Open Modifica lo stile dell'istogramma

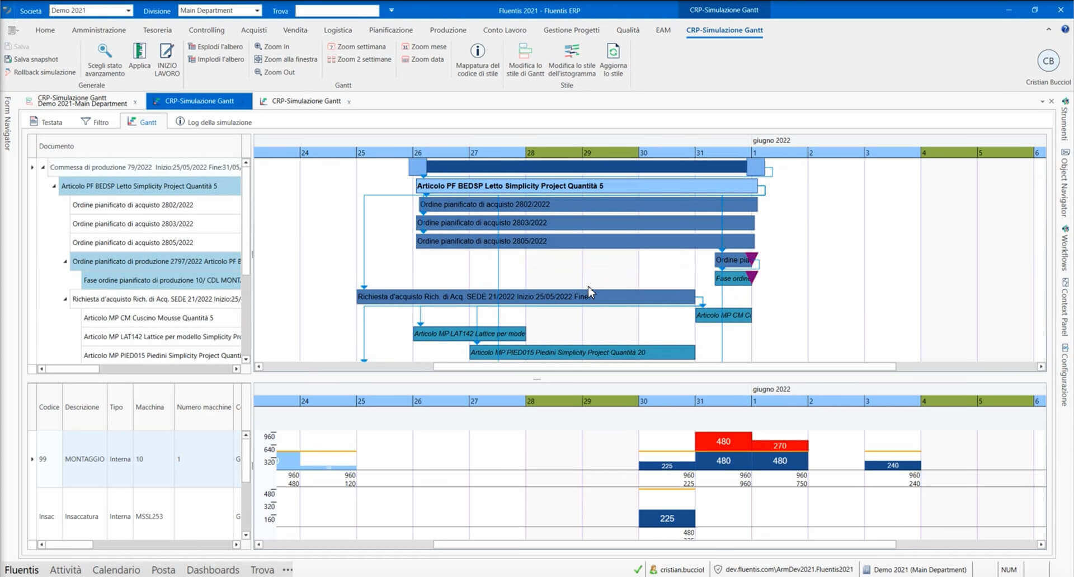[x=572, y=60]
